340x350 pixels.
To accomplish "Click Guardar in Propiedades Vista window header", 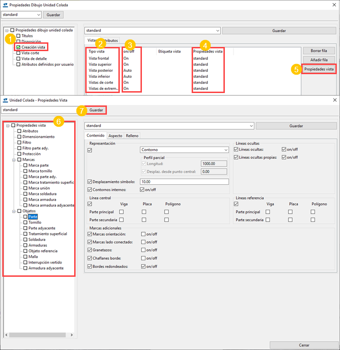I will click(96, 110).
